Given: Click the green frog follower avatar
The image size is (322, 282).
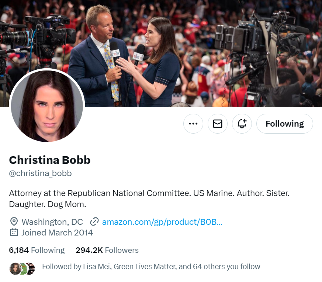Looking at the screenshot, I should (23, 268).
